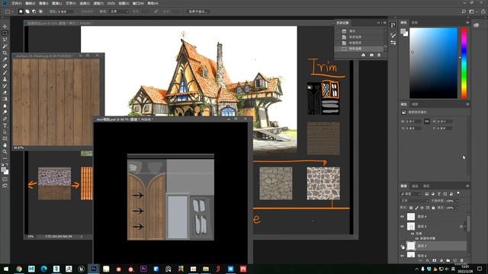The height and width of the screenshot is (274, 488).
Task: Toggle visibility of layer with fx badge
Action: (402, 227)
